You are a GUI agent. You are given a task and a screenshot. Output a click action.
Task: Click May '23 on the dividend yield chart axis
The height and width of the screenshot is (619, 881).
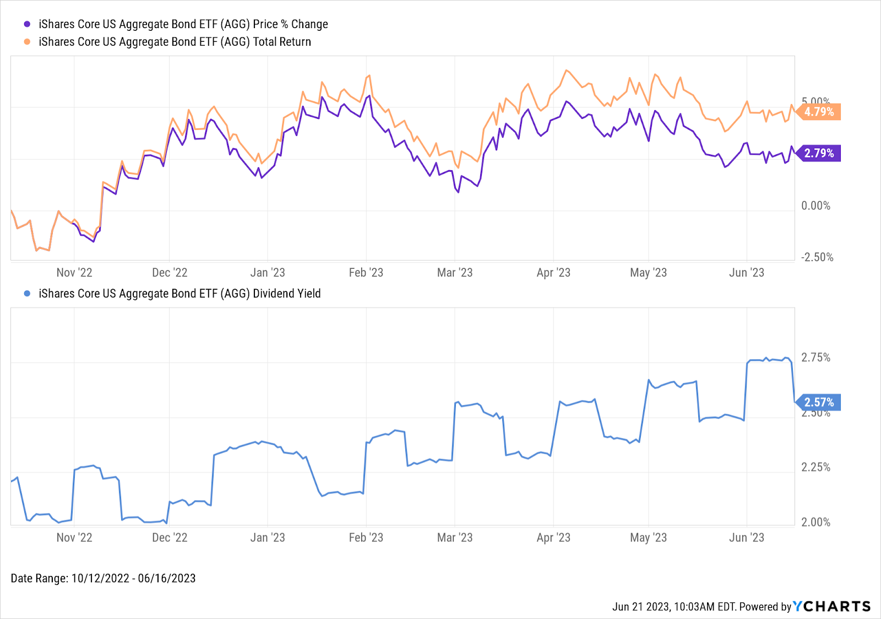tap(649, 537)
